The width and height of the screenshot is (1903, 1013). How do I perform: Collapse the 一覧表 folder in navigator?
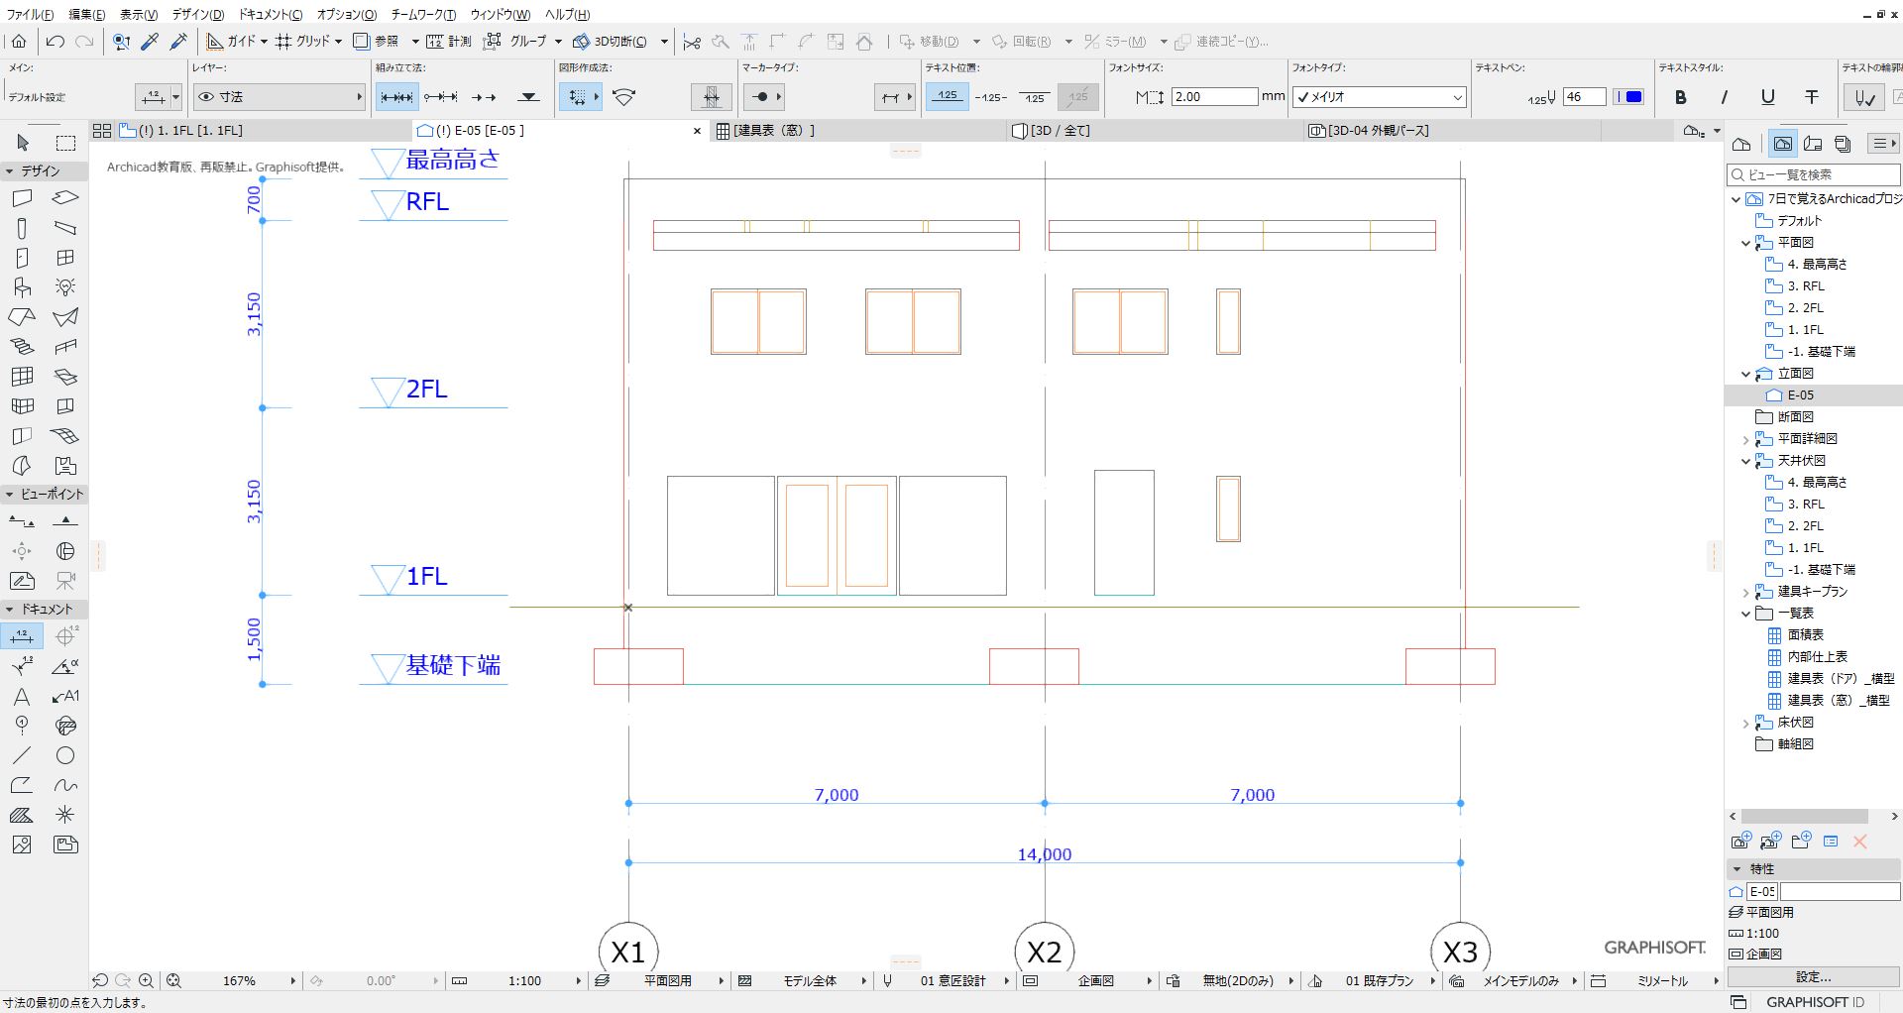[x=1746, y=614]
